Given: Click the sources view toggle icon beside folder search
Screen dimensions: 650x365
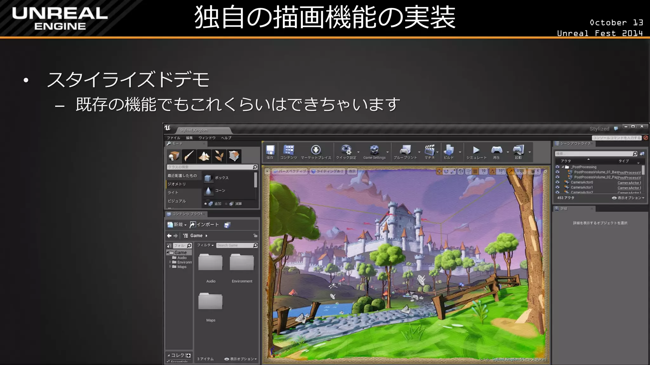Looking at the screenshot, I should tap(169, 246).
